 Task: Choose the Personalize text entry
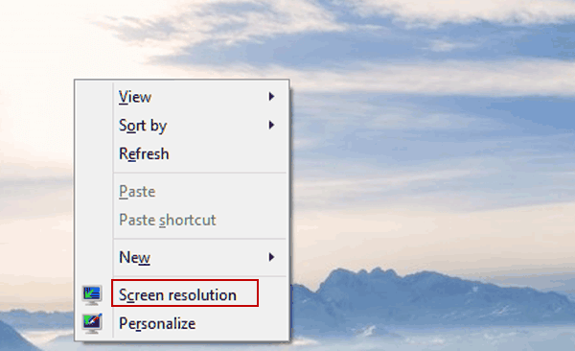[157, 323]
